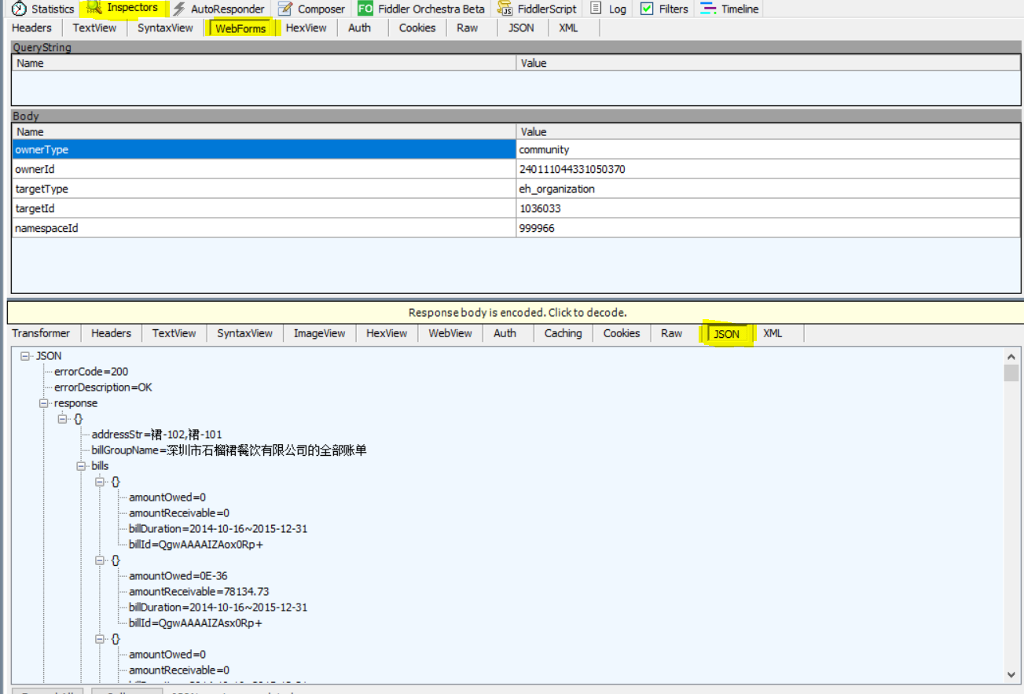The width and height of the screenshot is (1024, 694).
Task: Open request JSON tab beside Raw
Action: click(x=521, y=28)
